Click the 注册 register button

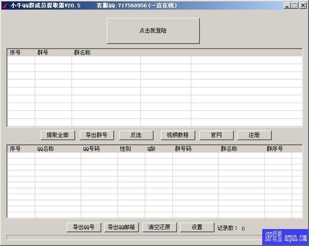[254, 135]
